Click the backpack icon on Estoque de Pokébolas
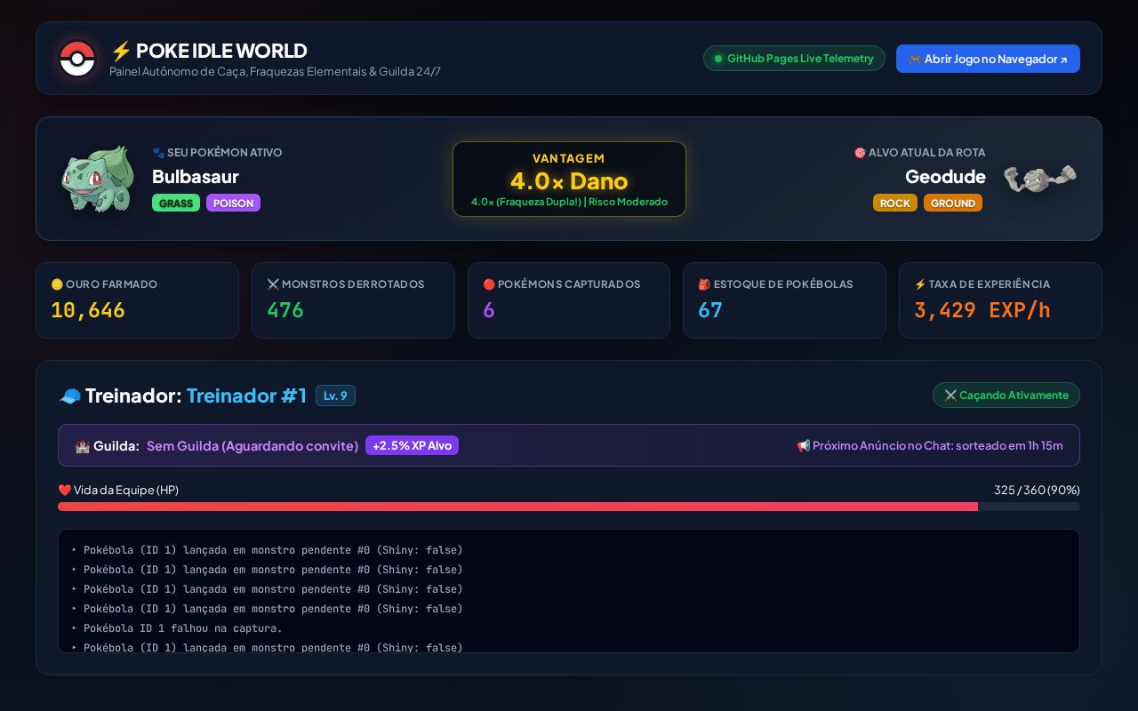1138x711 pixels. 704,284
